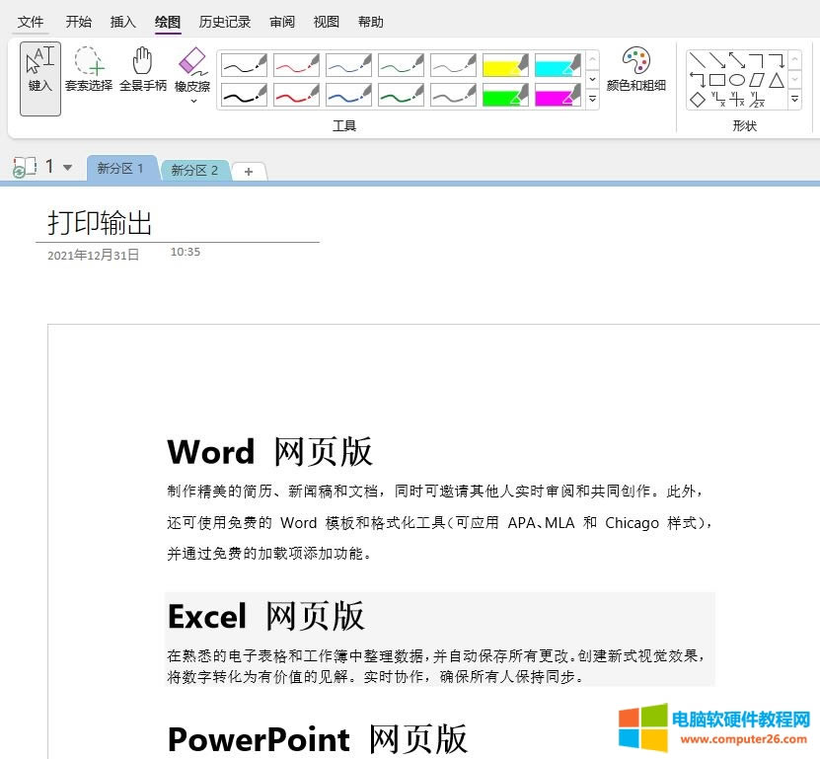
Task: Choose the magenta highlighter pen
Action: point(558,95)
